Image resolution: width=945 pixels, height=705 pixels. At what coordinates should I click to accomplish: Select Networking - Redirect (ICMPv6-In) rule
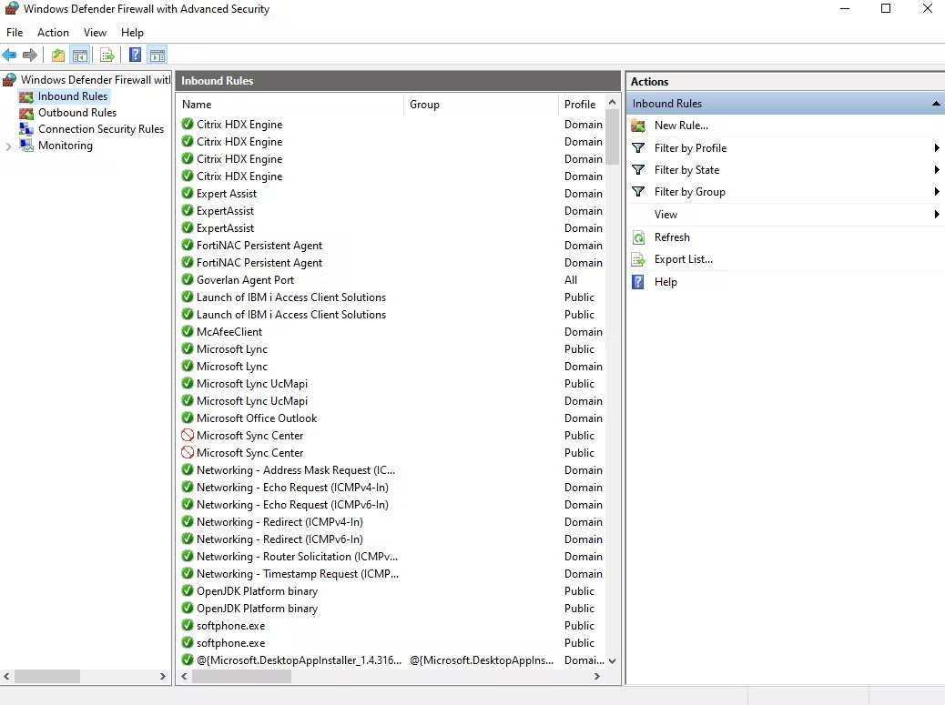click(391, 539)
